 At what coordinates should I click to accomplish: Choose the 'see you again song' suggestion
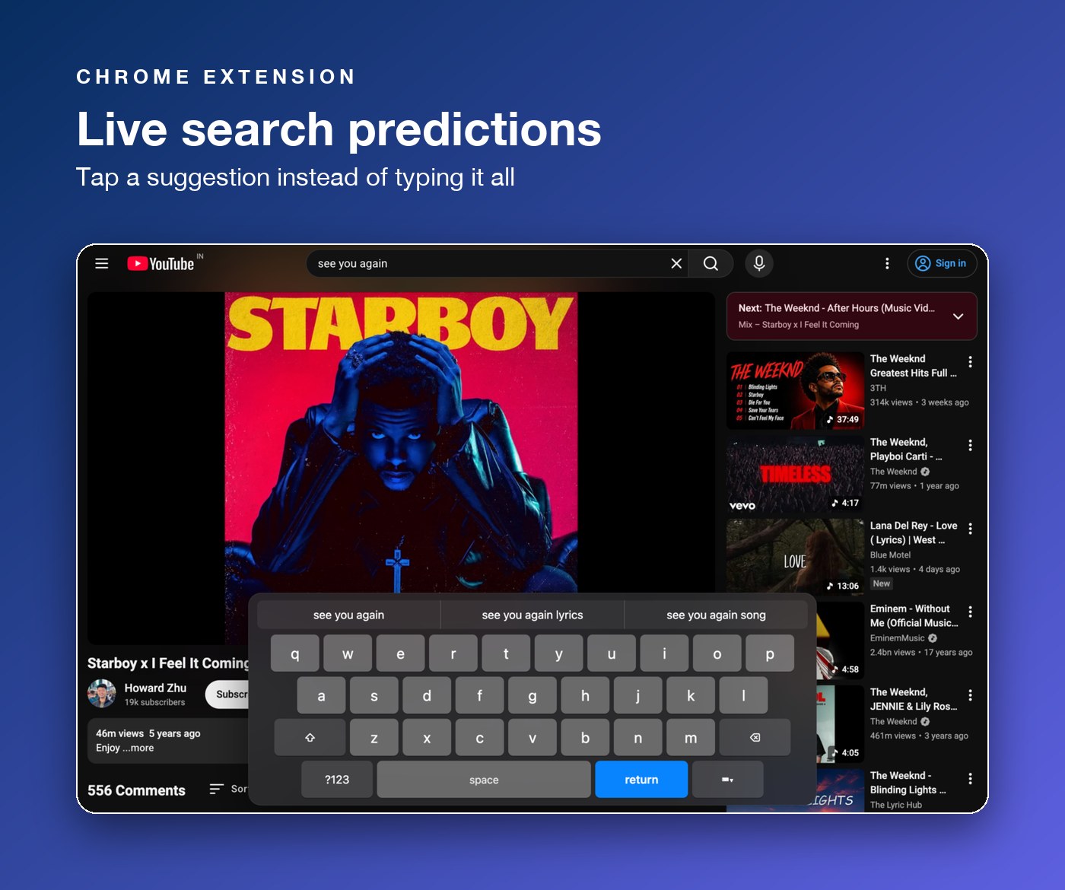716,615
